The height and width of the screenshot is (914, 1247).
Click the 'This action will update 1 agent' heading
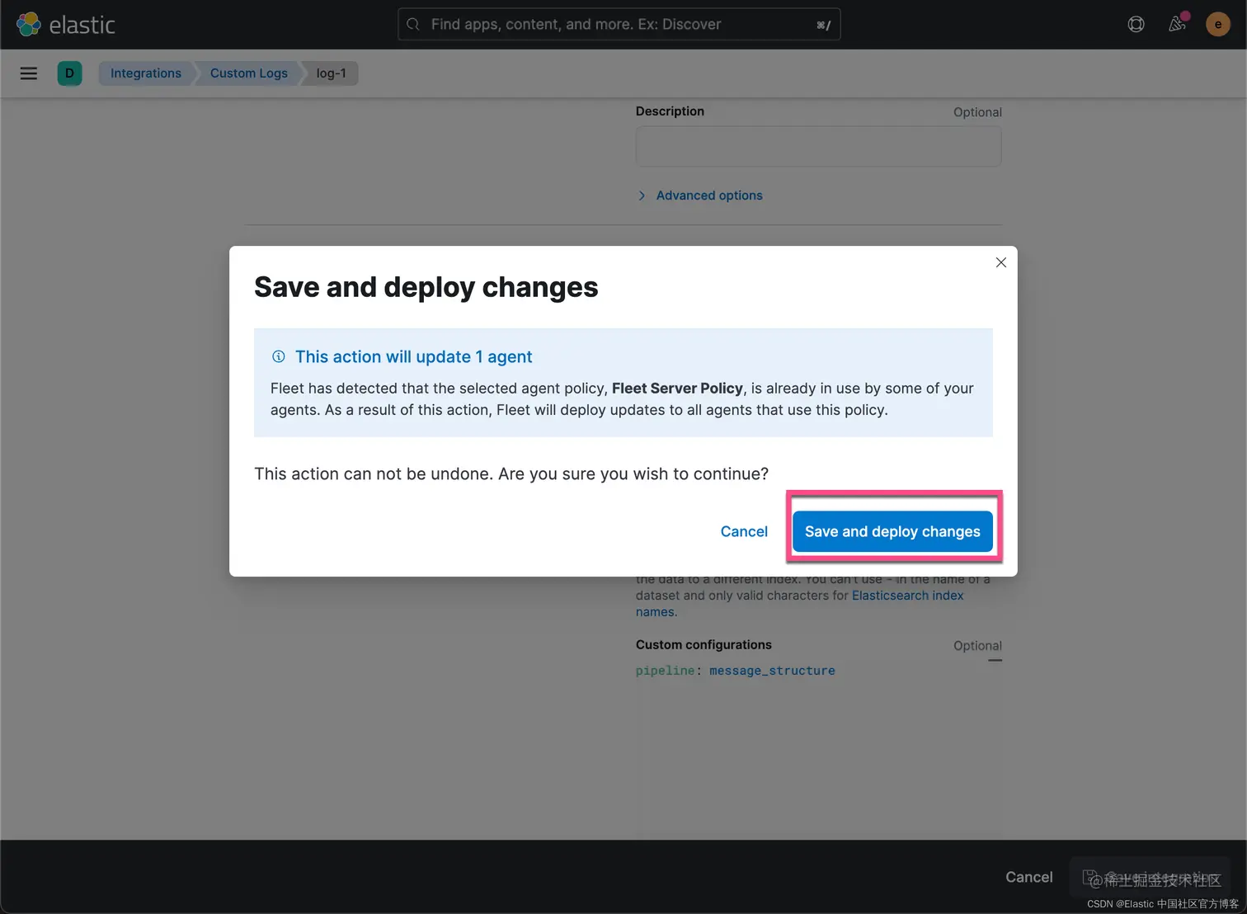point(414,357)
